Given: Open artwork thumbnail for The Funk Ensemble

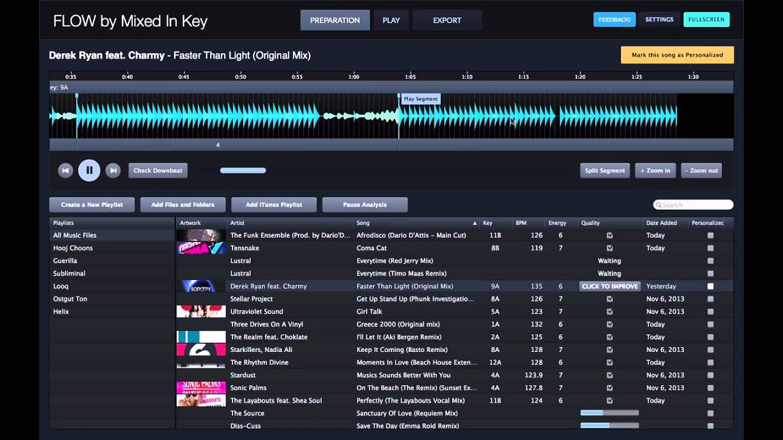Looking at the screenshot, I should click(201, 235).
